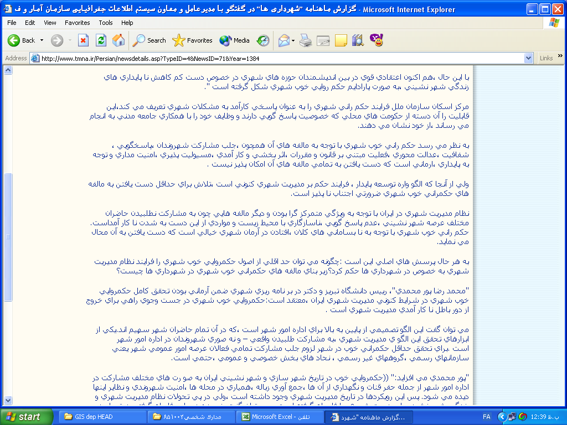Image resolution: width=567 pixels, height=425 pixels.
Task: Open the View menu
Action: [50, 23]
